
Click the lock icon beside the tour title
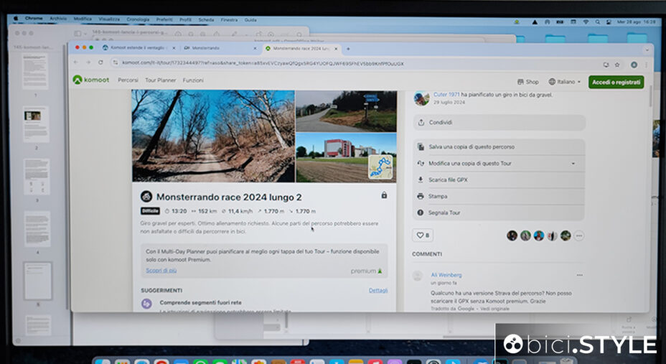384,195
